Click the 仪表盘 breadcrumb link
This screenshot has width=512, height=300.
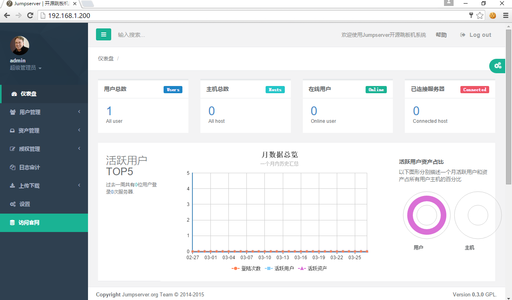pyautogui.click(x=106, y=58)
